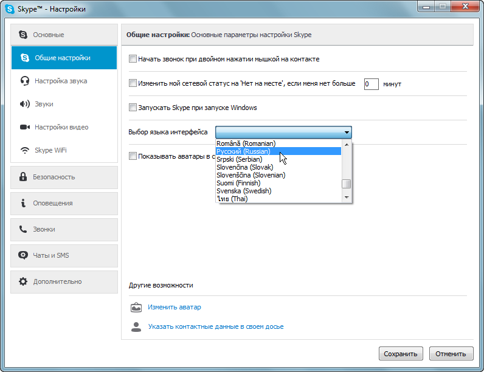Check Запускать Skype при запуске Windows
Viewport: 484px width, 372px height.
133,108
